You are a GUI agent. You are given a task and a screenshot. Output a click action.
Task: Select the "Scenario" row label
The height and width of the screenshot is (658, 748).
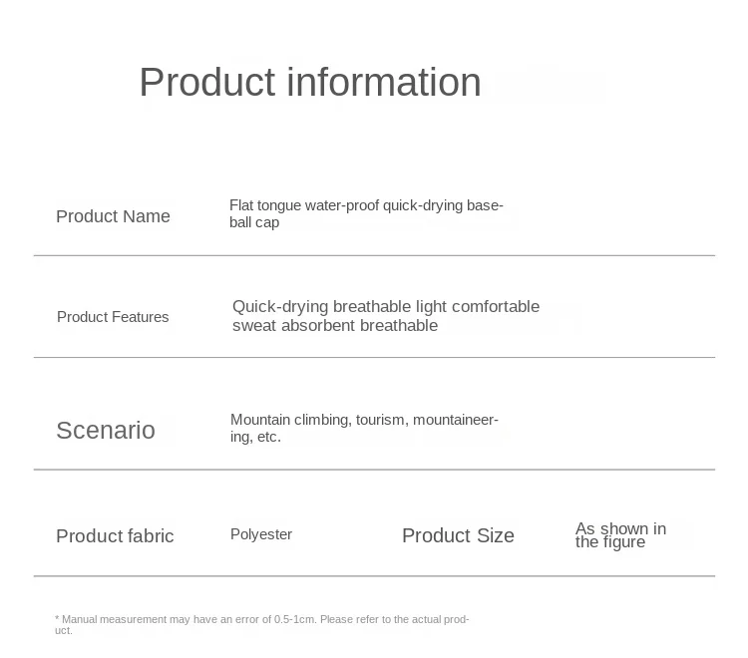pyautogui.click(x=105, y=430)
